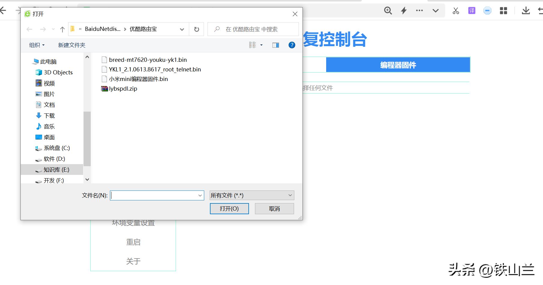Click the browser zoom magnifier icon
The width and height of the screenshot is (543, 285).
point(388,10)
